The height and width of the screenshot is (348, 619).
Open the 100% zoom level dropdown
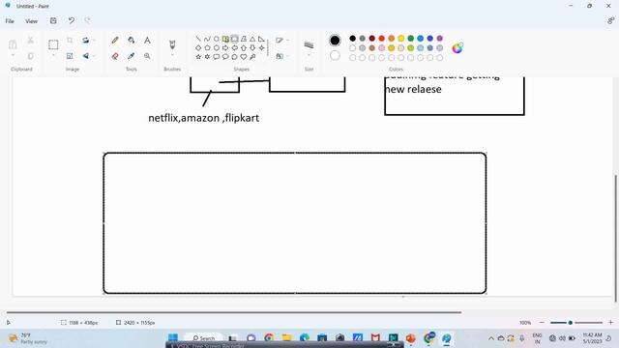pos(525,322)
